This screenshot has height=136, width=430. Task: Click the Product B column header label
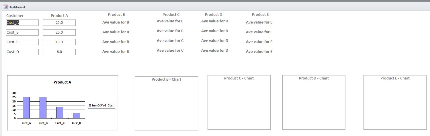click(x=116, y=15)
